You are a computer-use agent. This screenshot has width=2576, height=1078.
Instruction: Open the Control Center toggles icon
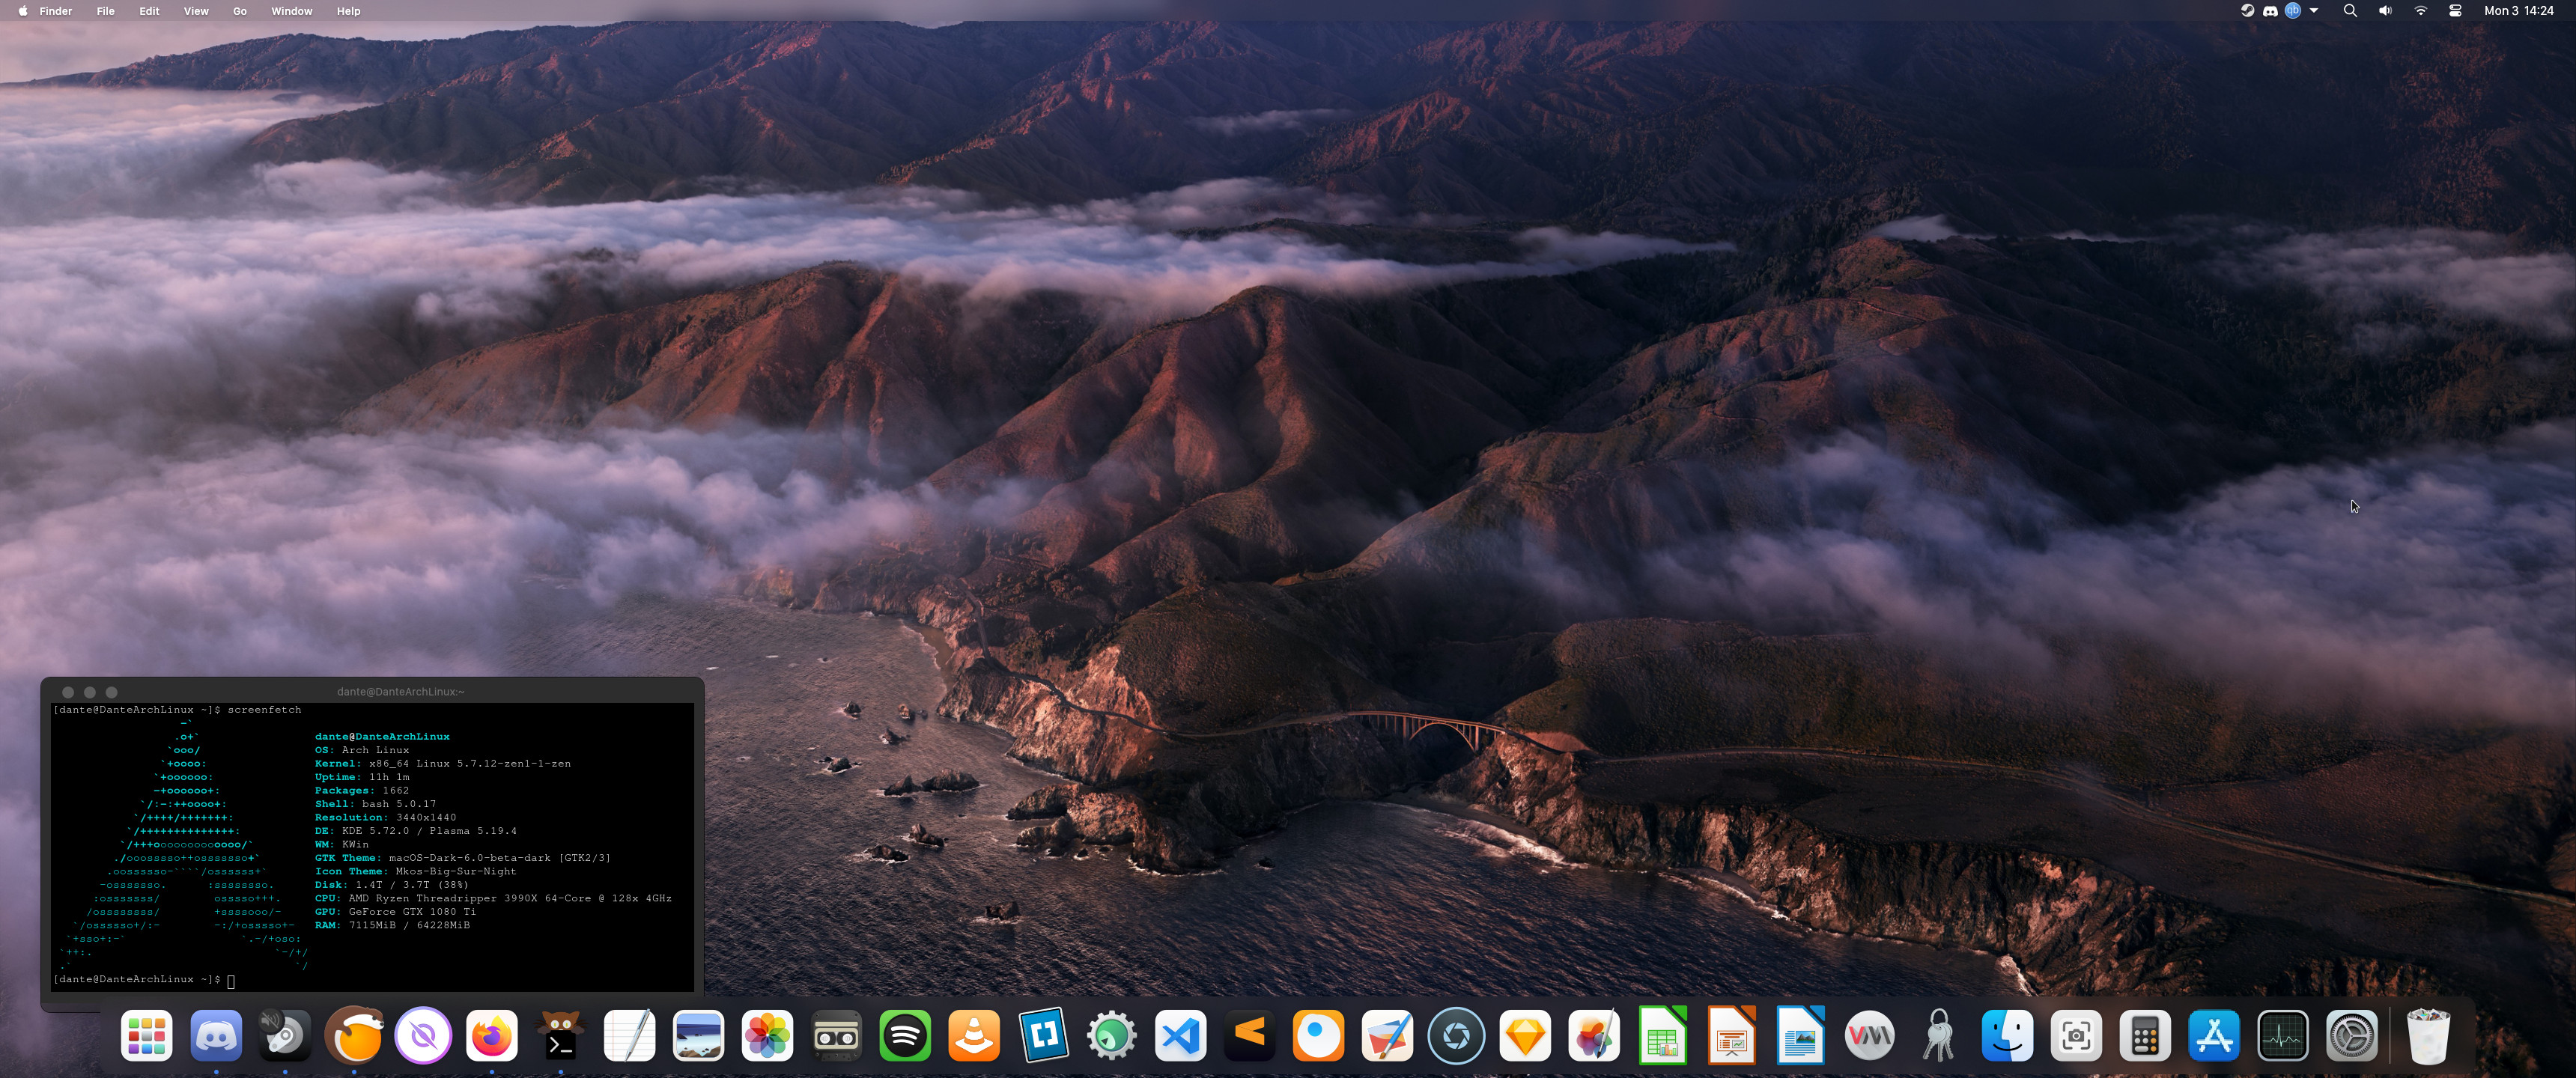pos(2455,11)
